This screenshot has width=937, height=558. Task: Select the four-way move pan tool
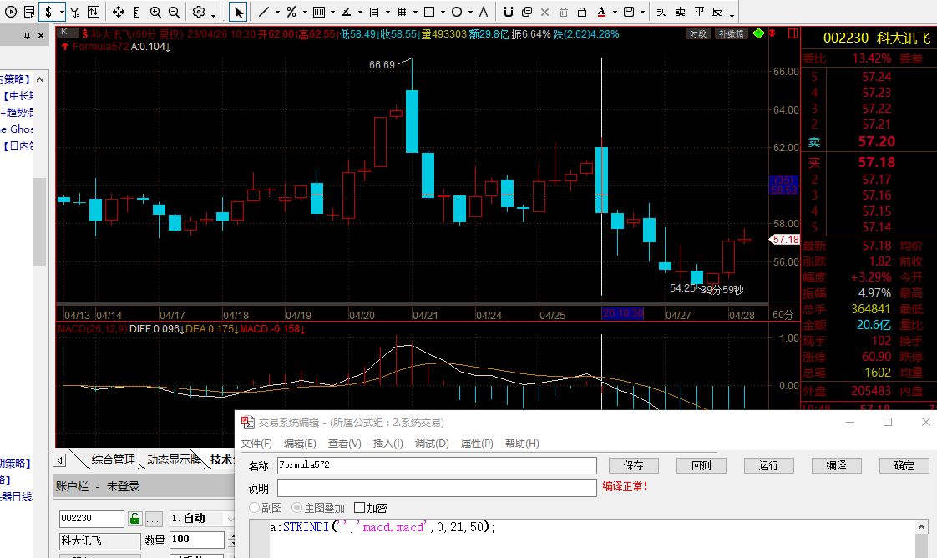click(119, 12)
